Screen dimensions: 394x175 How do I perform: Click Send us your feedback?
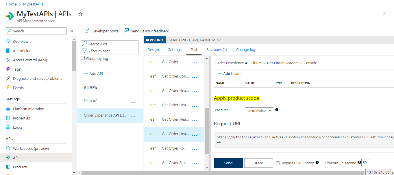click(x=146, y=31)
